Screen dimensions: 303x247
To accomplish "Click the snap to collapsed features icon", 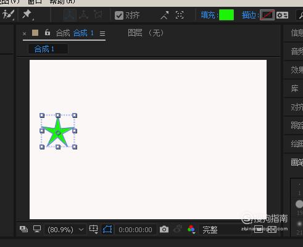I will click(180, 15).
